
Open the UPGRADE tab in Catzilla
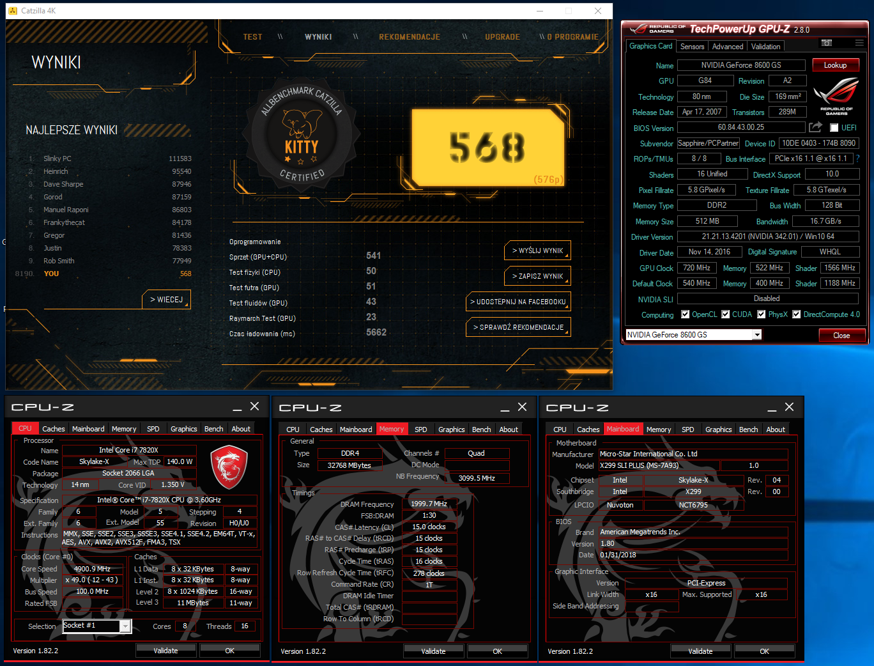coord(502,37)
